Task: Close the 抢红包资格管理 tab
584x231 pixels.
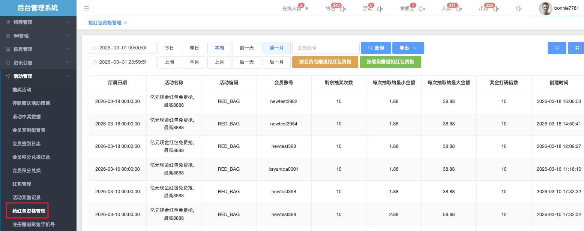Action: tap(126, 23)
